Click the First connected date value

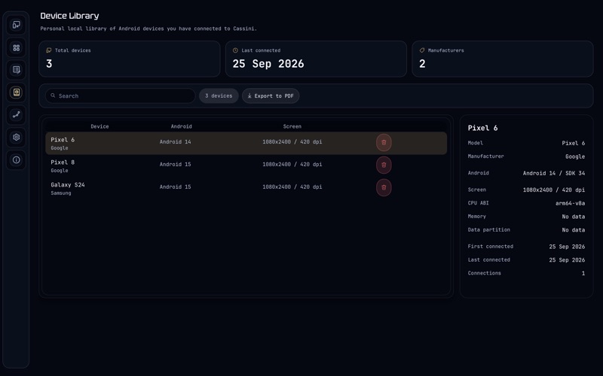pos(567,247)
